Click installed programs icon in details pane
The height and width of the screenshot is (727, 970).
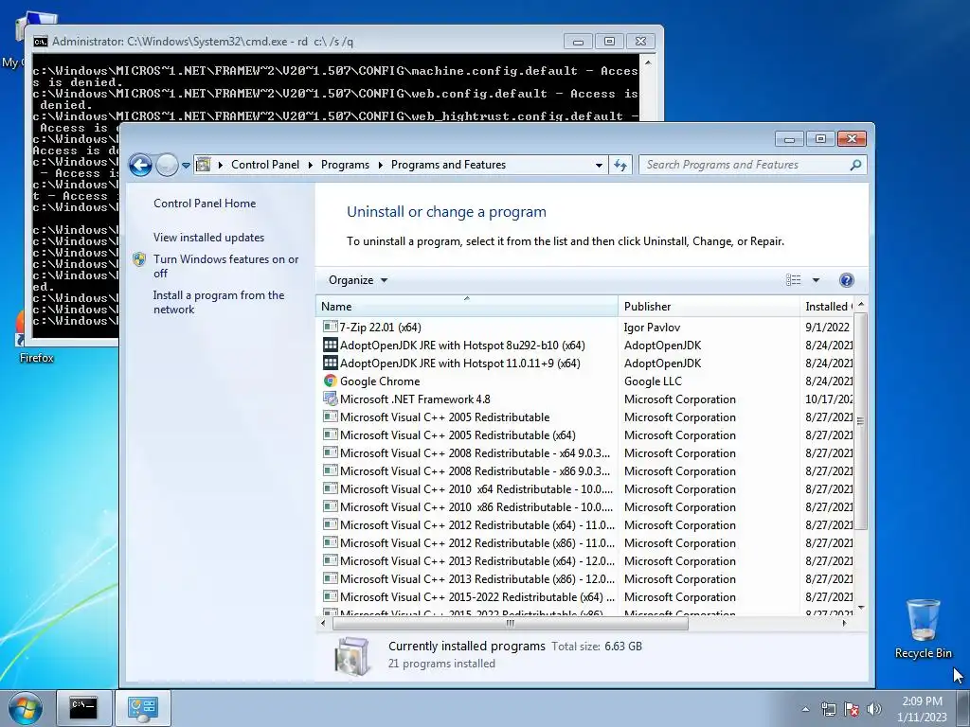coord(352,655)
